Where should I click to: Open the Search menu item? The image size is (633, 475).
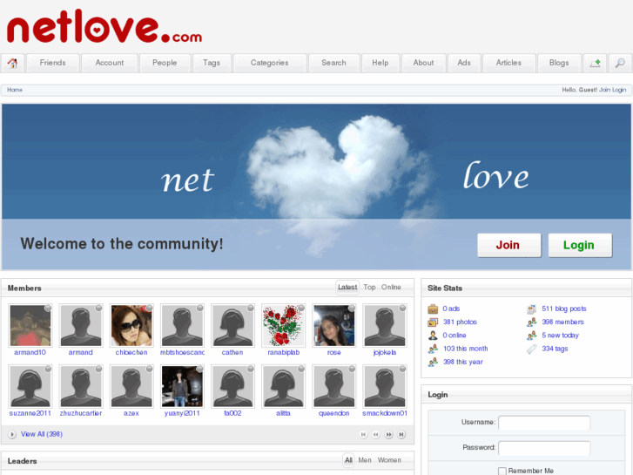click(333, 63)
